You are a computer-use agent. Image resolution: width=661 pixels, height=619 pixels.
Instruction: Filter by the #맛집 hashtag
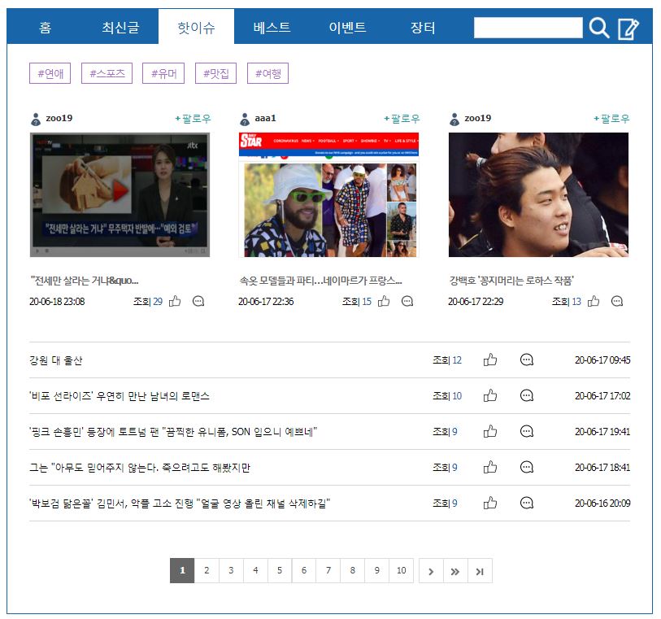click(215, 74)
